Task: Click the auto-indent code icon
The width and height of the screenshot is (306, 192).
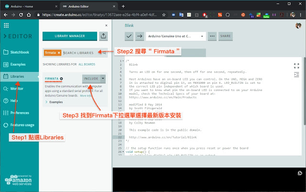Action: [x=296, y=75]
